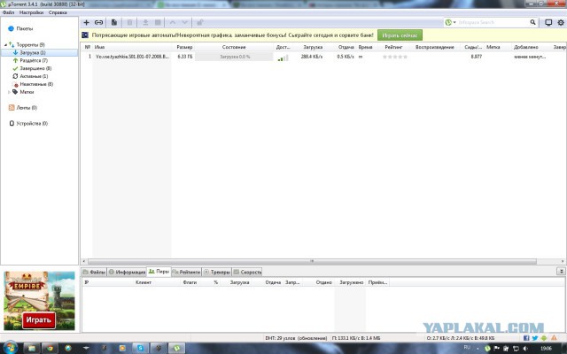Open the search provider dropdown arrow

(455, 22)
